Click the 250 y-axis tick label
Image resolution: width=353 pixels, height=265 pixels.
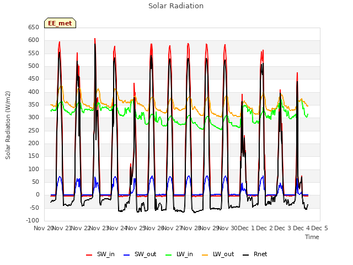pos(34,130)
